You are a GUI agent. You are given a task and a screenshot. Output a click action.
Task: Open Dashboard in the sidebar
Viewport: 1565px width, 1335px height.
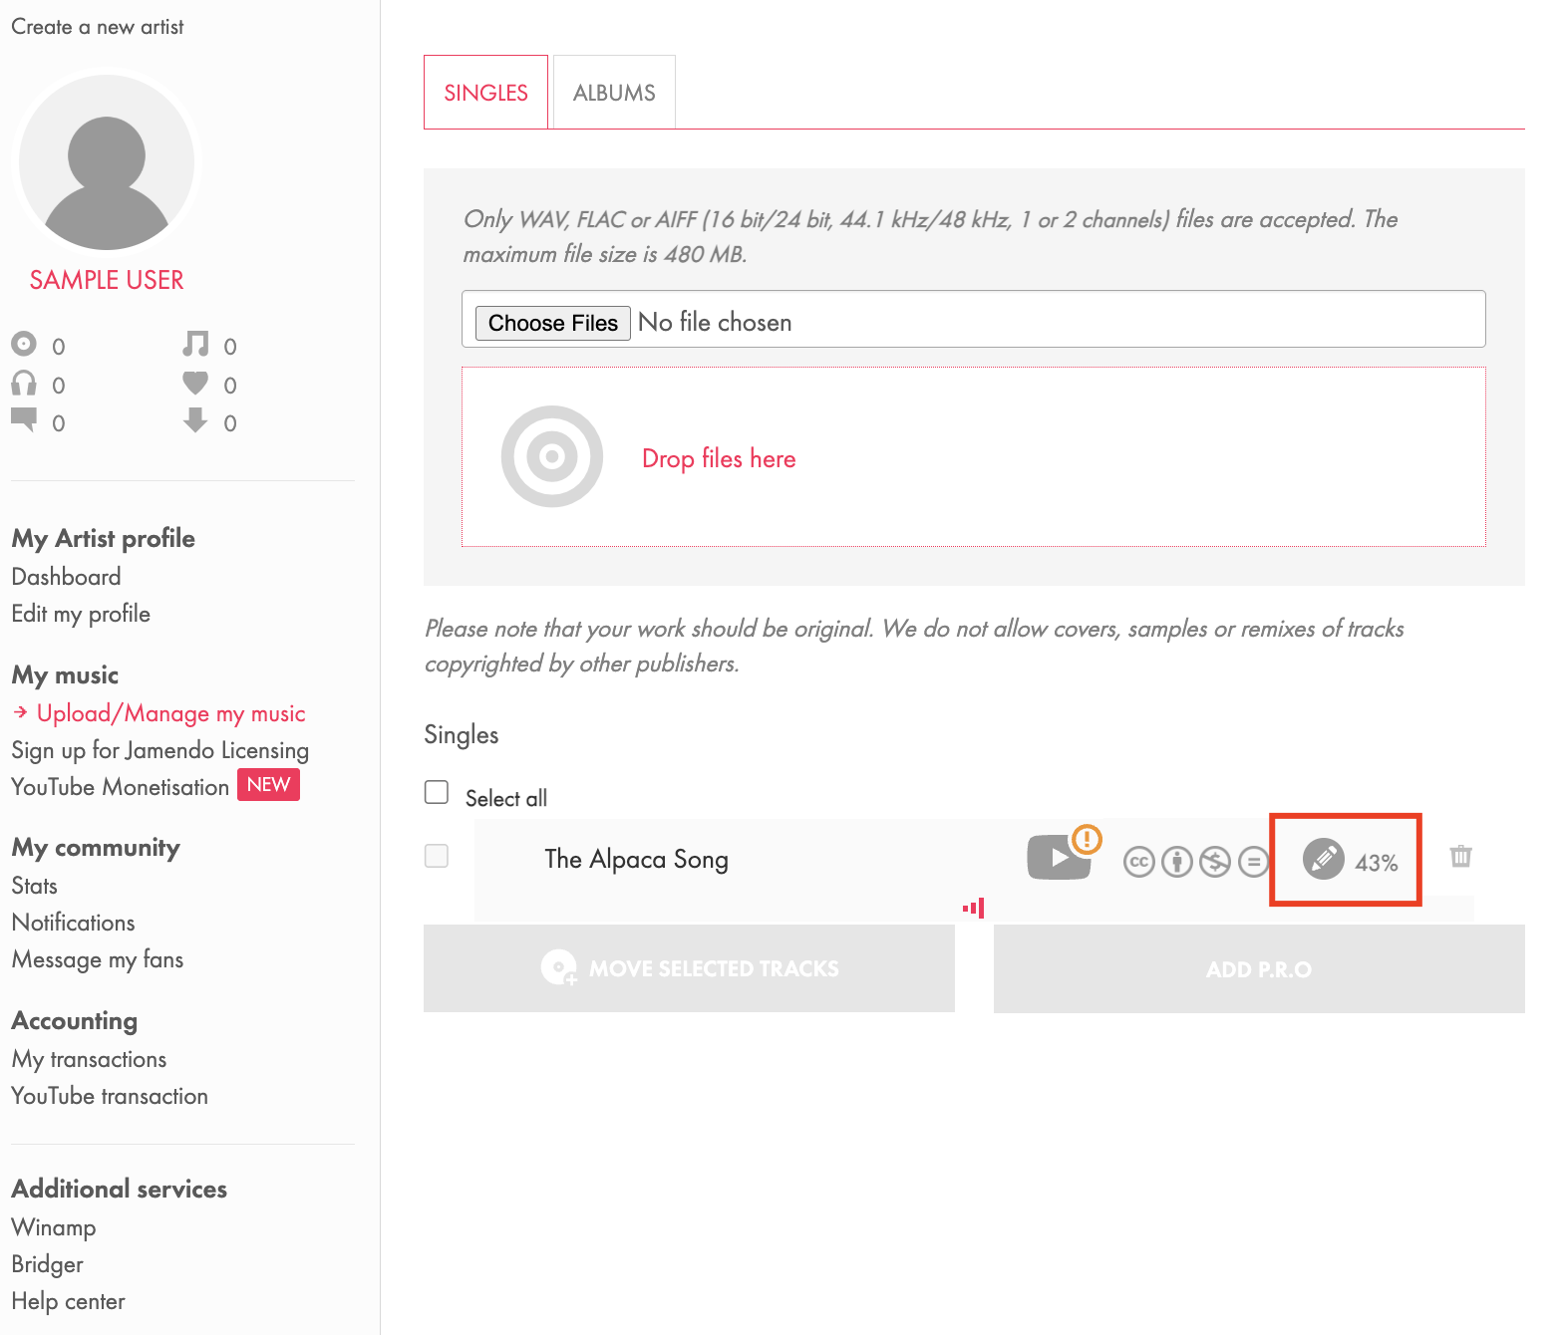click(x=66, y=577)
